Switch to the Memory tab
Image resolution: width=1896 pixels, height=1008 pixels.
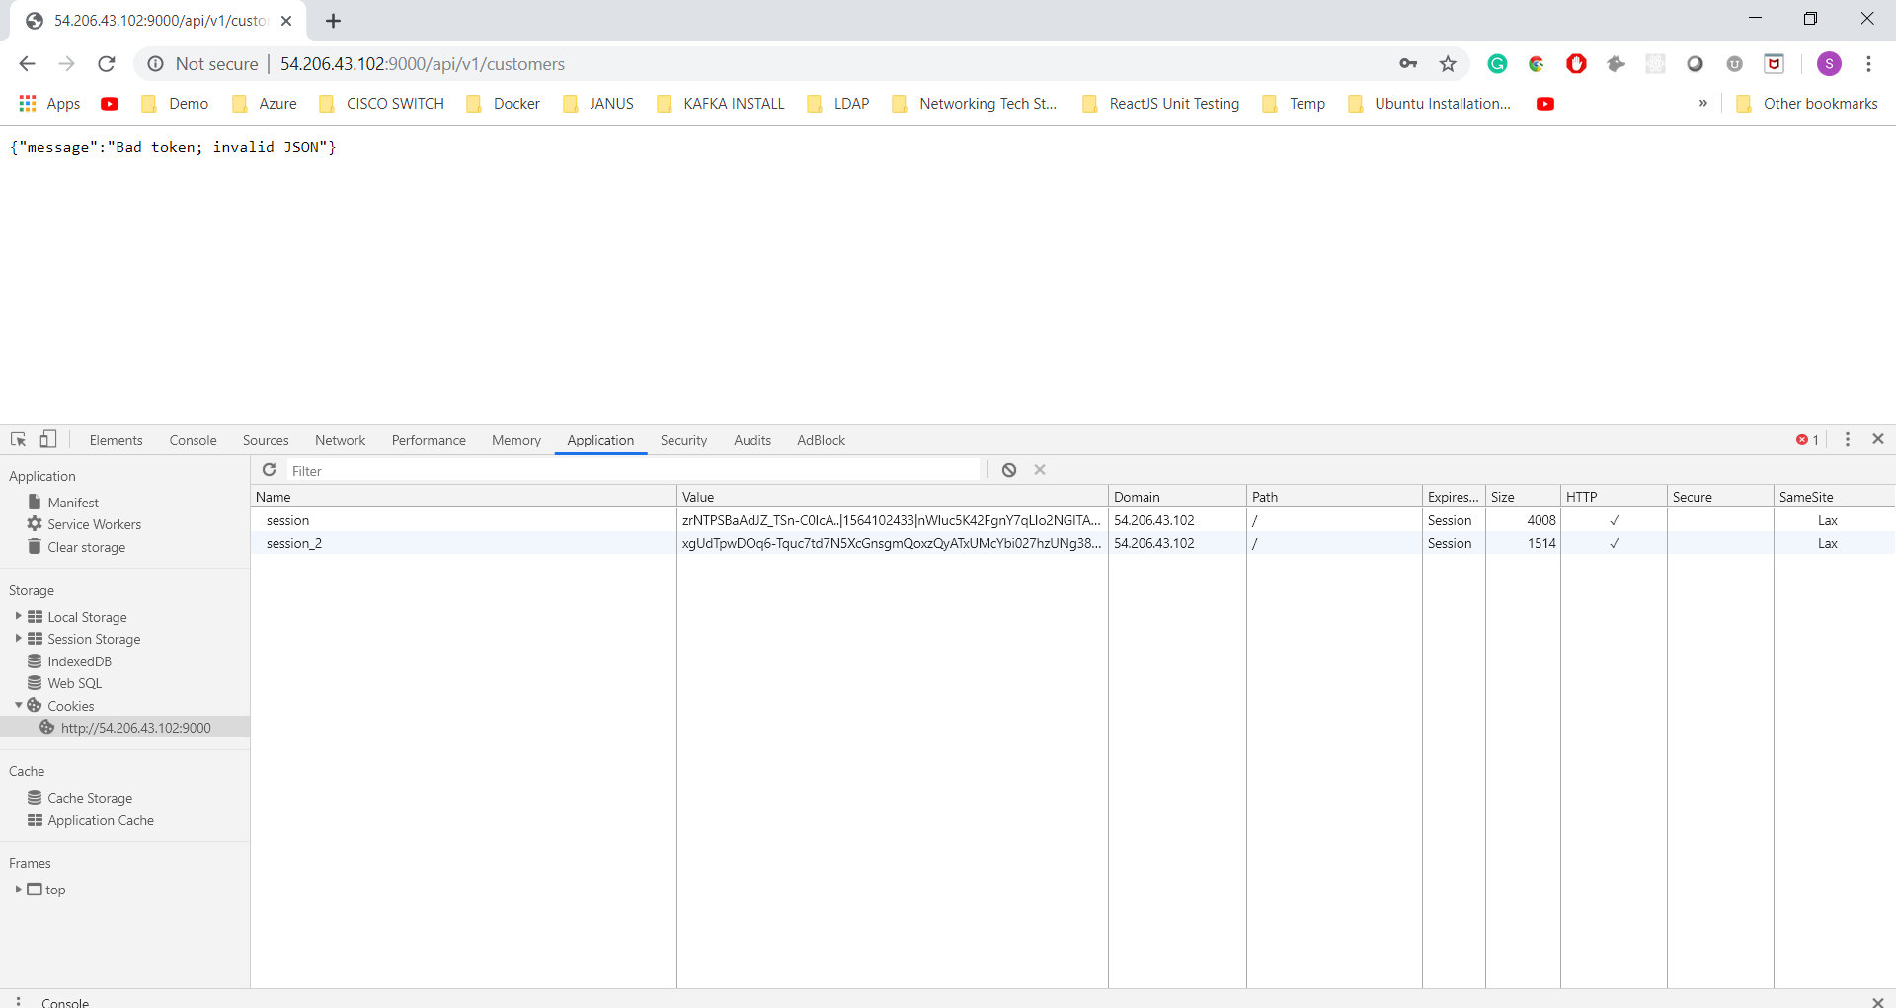click(x=516, y=440)
